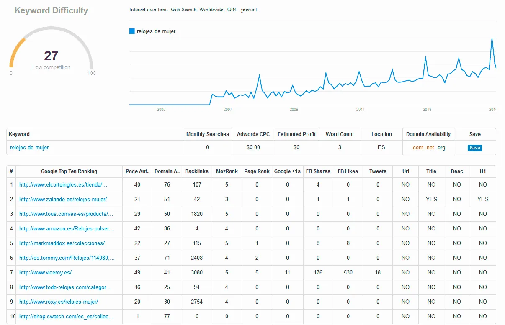
Task: Open the todo-relojes.com category link
Action: [65, 287]
